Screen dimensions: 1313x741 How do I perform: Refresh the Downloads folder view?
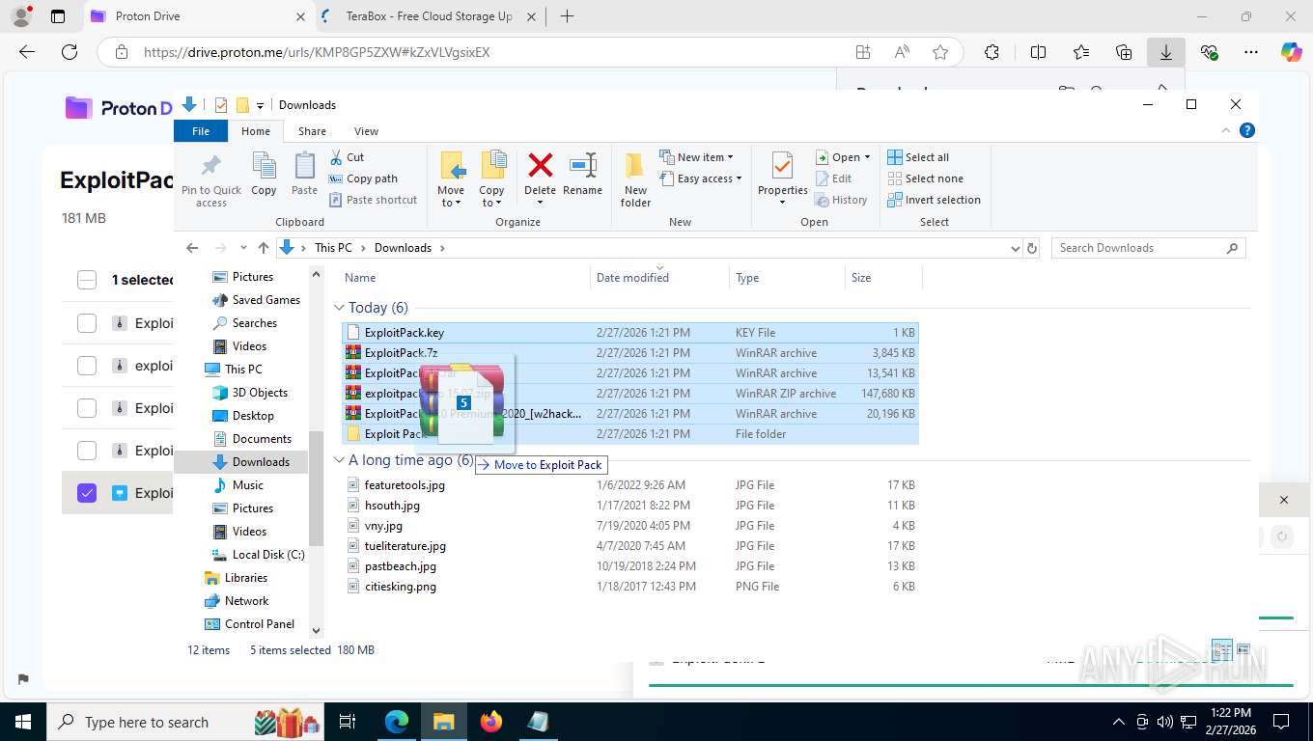point(1032,248)
